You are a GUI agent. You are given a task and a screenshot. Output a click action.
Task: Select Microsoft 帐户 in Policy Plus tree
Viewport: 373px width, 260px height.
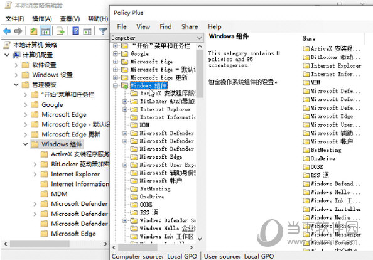[161, 181]
